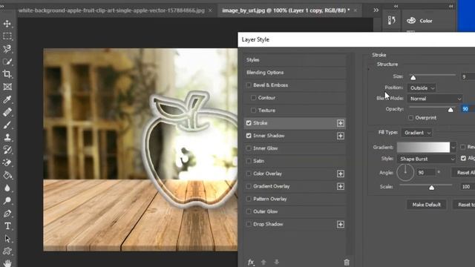Enable the Bevel & Emboss checkbox
This screenshot has width=475, height=267.
[249, 85]
